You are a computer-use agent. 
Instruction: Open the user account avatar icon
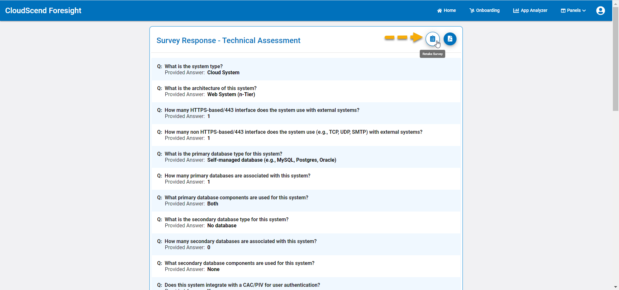pyautogui.click(x=600, y=11)
